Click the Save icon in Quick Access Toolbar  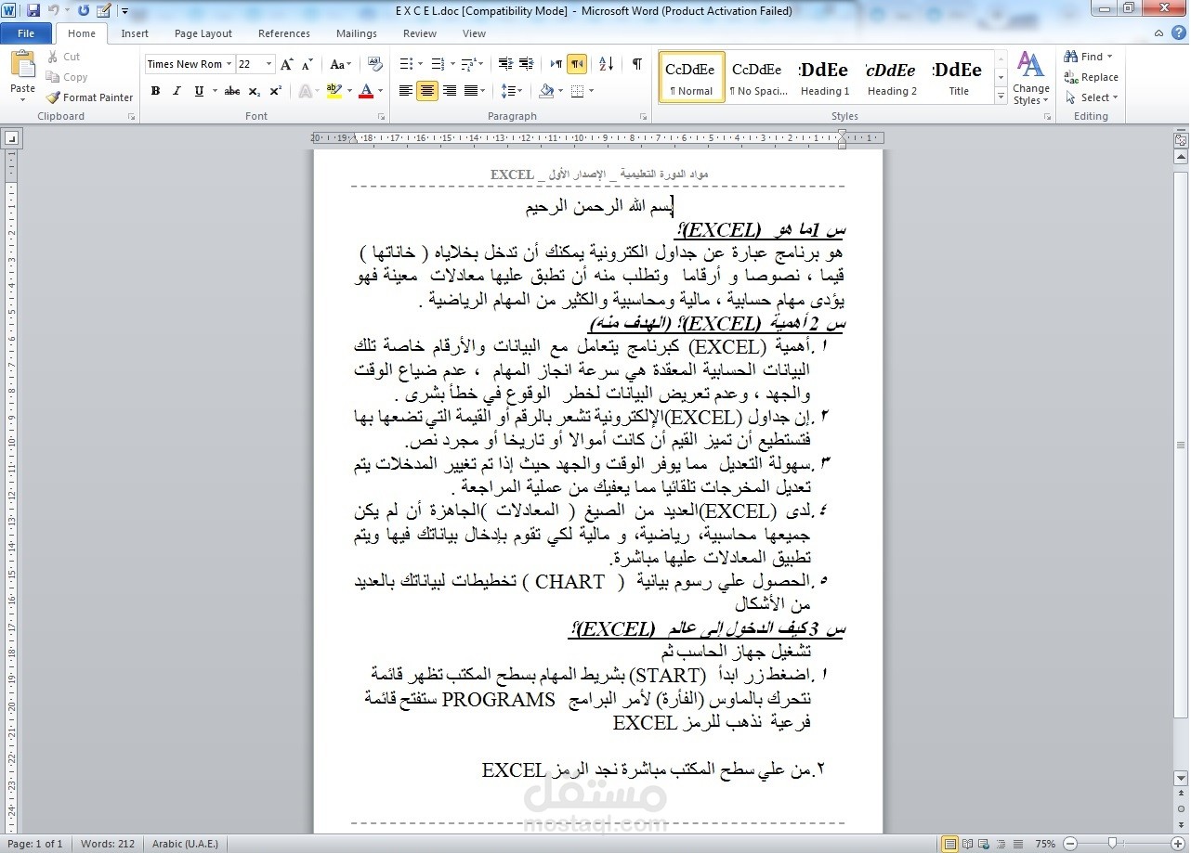[33, 10]
